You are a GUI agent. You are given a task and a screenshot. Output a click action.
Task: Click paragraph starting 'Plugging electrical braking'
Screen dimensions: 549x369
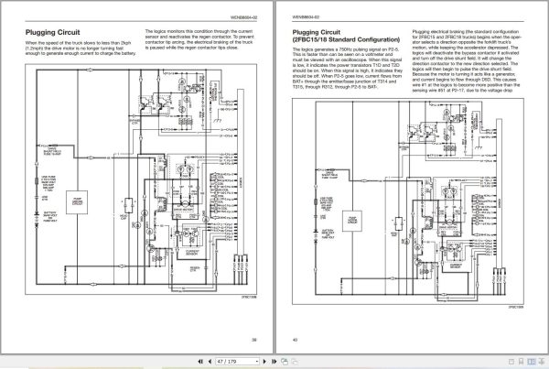tap(466, 61)
